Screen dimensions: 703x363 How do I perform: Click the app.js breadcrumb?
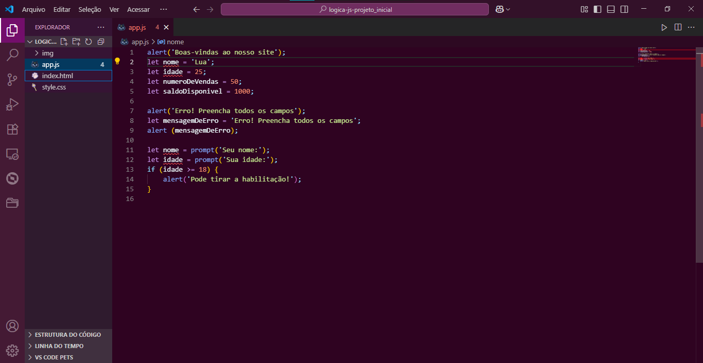click(140, 42)
